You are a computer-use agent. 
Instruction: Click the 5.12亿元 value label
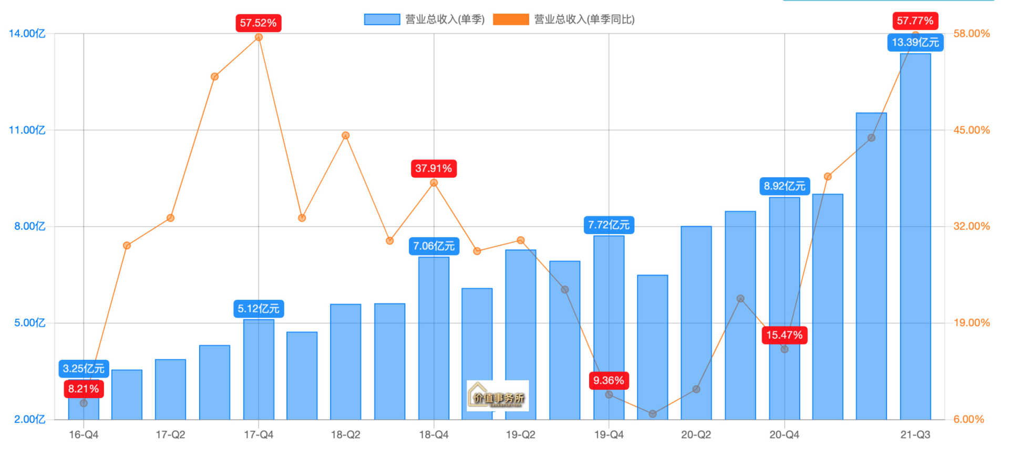pyautogui.click(x=259, y=309)
